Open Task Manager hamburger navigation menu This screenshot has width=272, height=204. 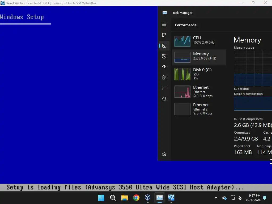164,24
